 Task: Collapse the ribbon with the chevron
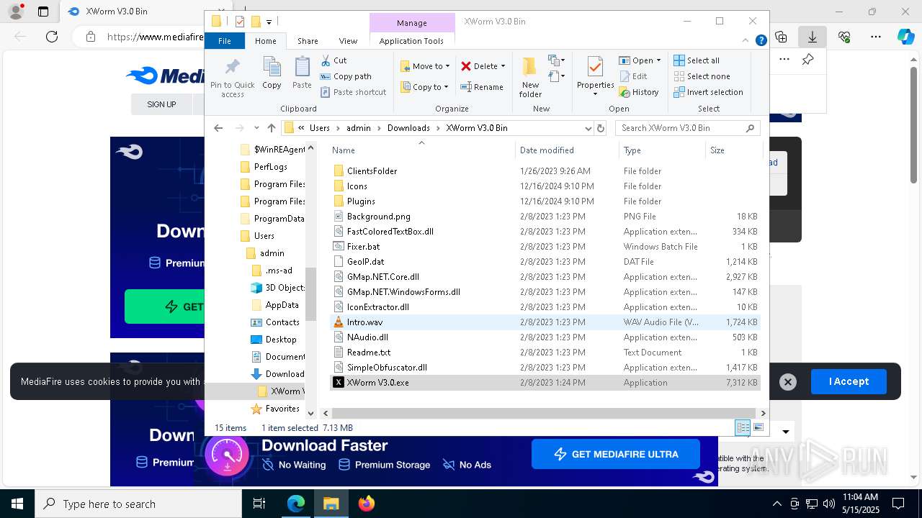(x=747, y=41)
